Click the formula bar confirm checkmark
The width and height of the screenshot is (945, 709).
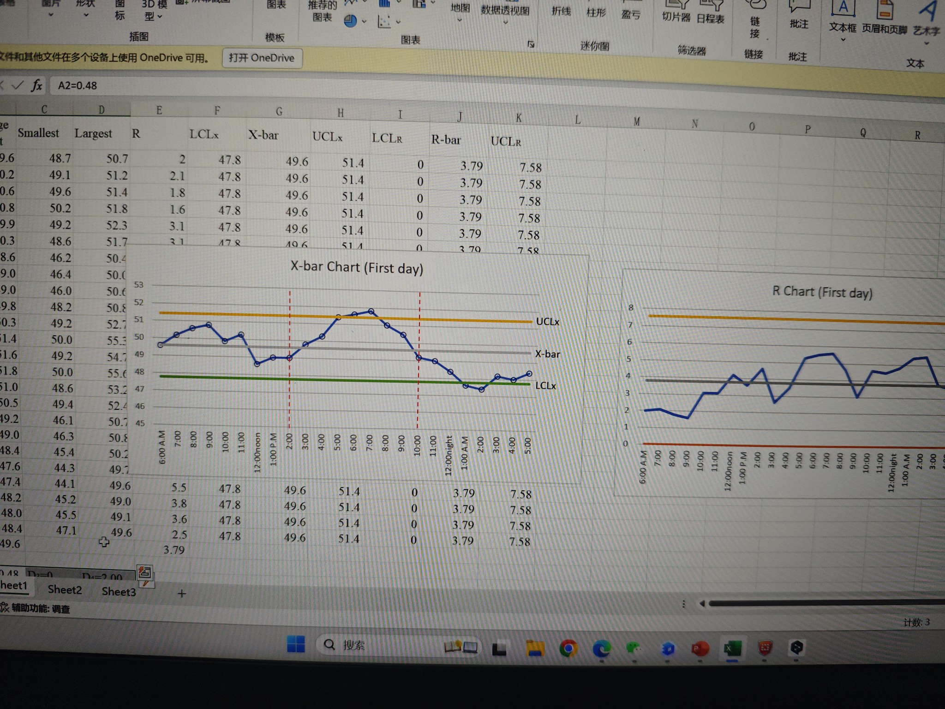(x=18, y=85)
